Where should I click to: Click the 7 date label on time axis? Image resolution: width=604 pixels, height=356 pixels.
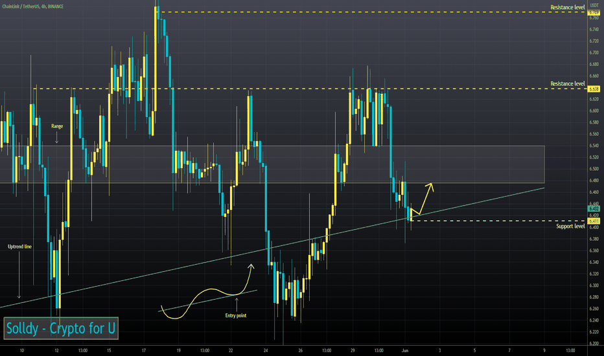coord(509,351)
